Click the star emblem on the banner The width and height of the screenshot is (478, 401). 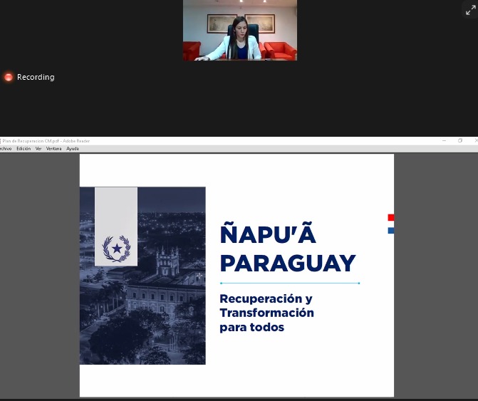click(x=116, y=249)
